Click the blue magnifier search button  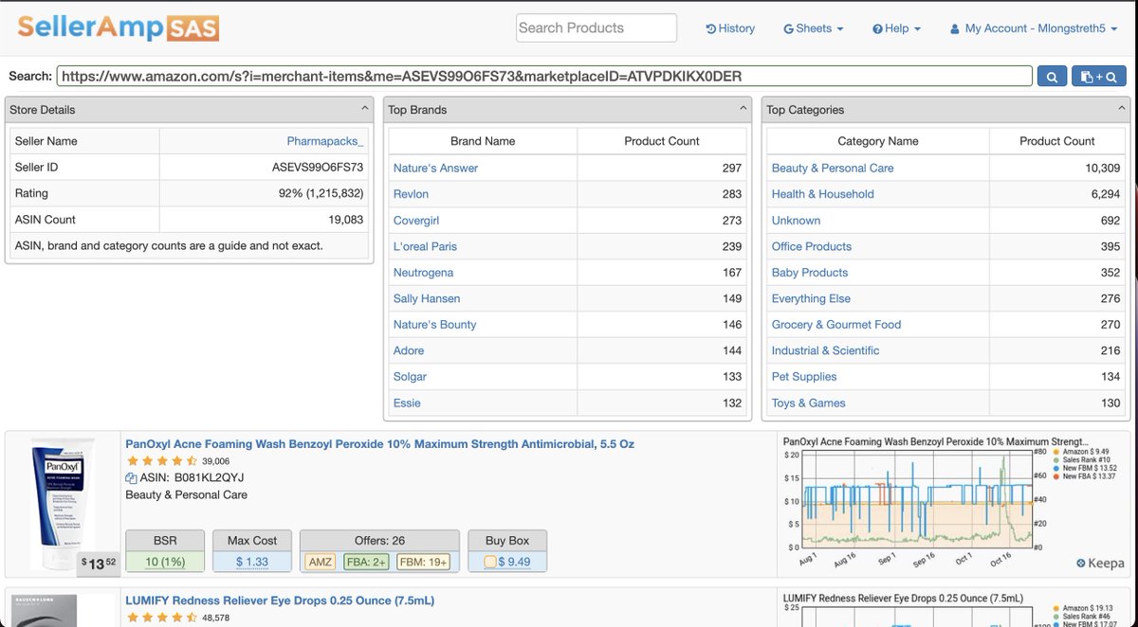[1054, 75]
